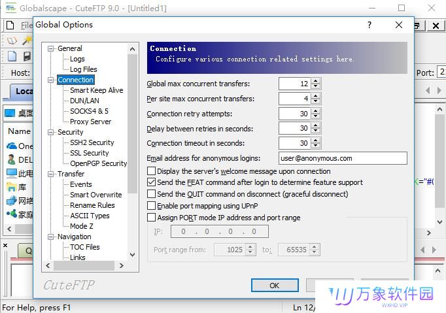Select the Security tree item
The image size is (446, 313).
(x=70, y=132)
